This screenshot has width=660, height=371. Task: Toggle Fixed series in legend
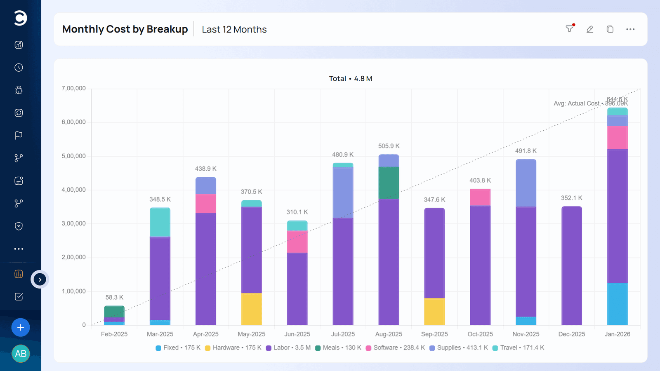[178, 348]
